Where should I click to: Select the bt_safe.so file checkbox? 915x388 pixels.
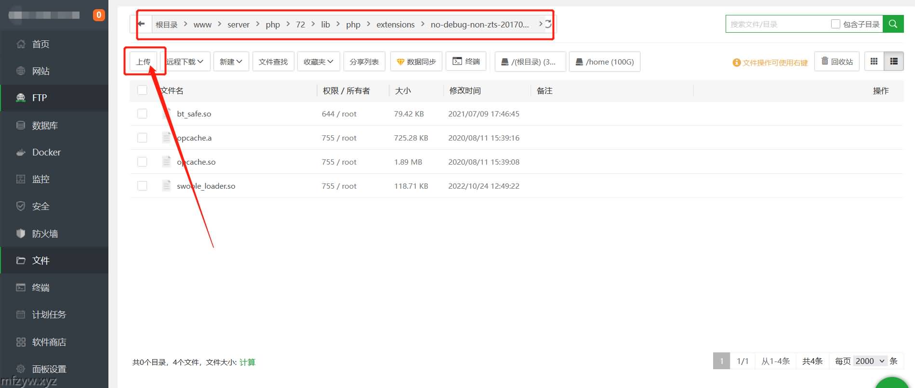(x=142, y=114)
